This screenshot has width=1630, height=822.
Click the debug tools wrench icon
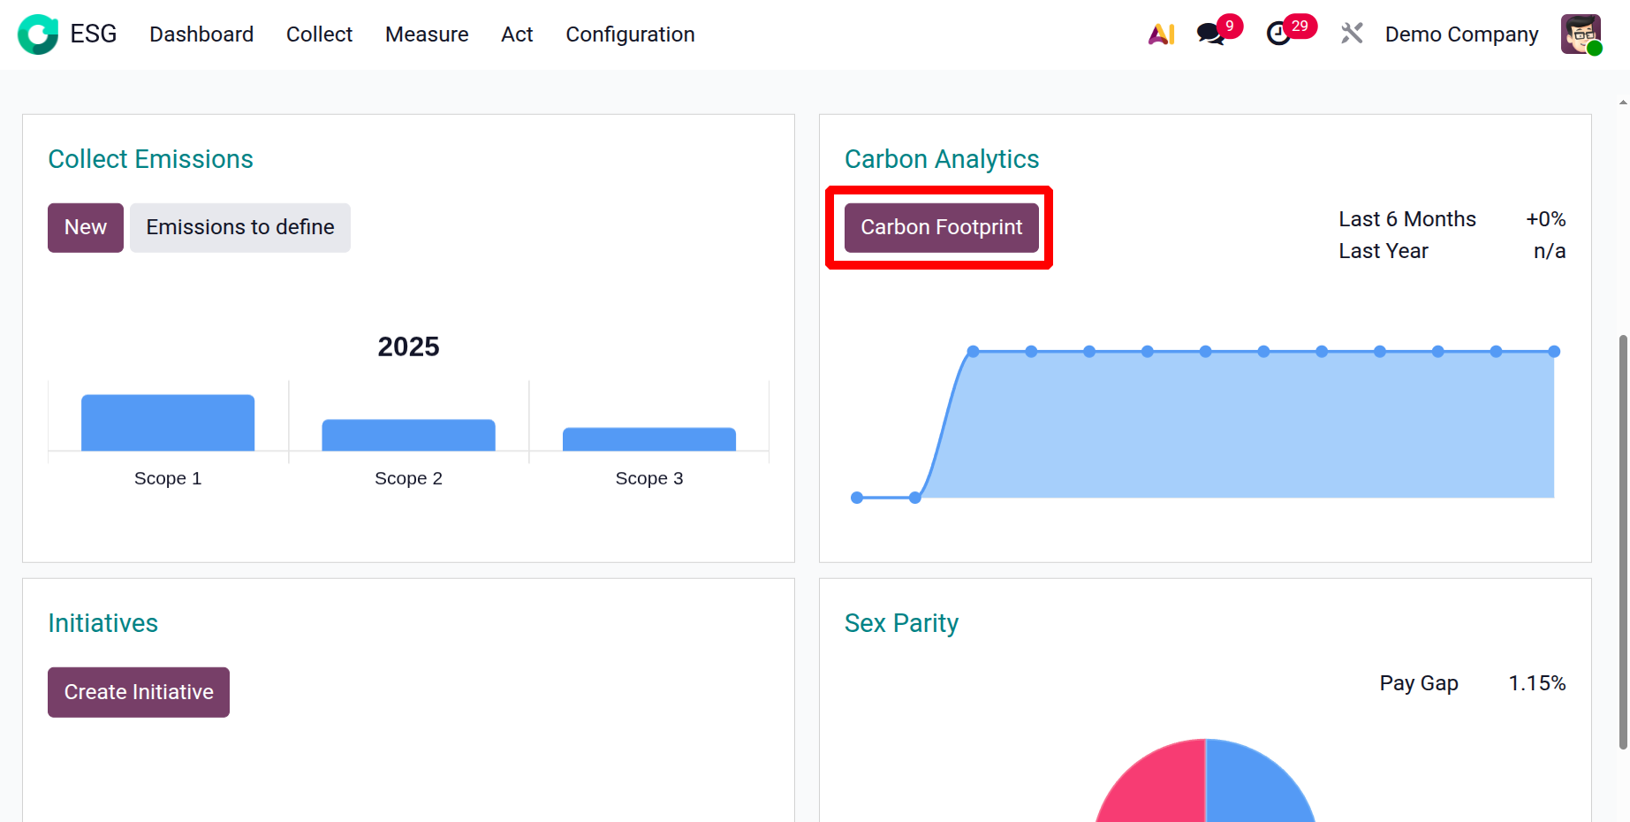[1352, 34]
